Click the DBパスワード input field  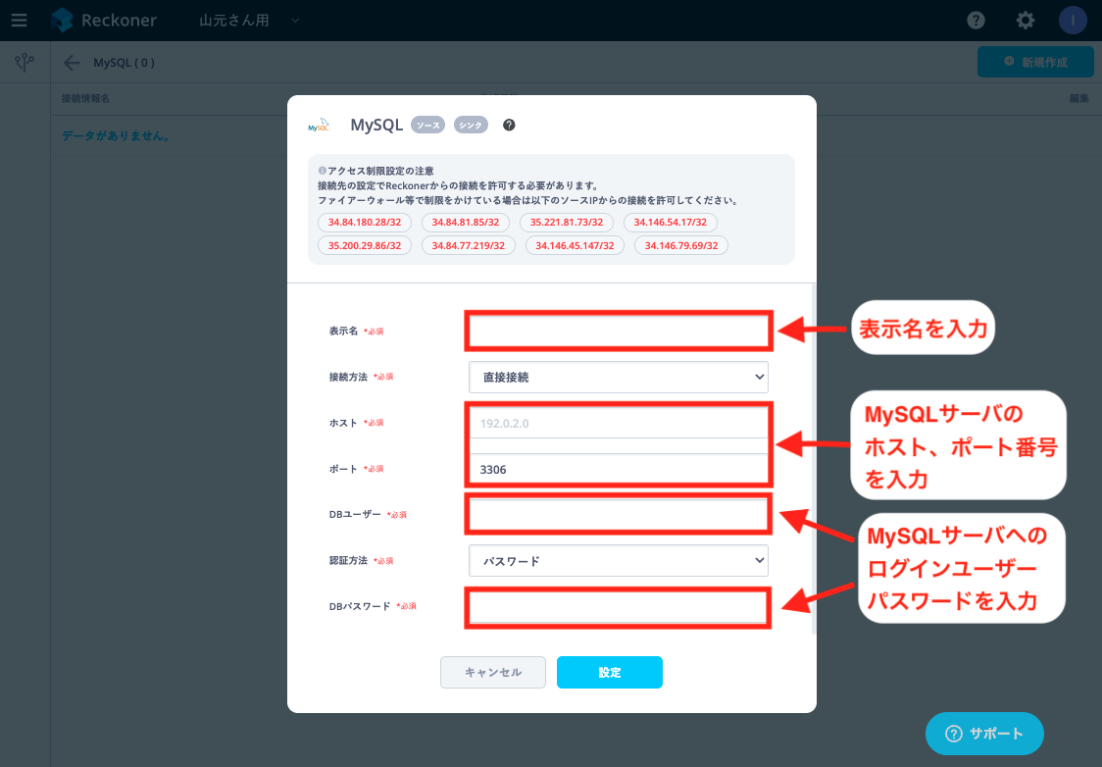point(619,607)
